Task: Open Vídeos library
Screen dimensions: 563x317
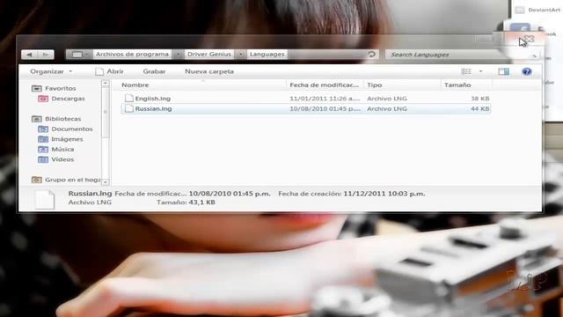Action: click(62, 159)
